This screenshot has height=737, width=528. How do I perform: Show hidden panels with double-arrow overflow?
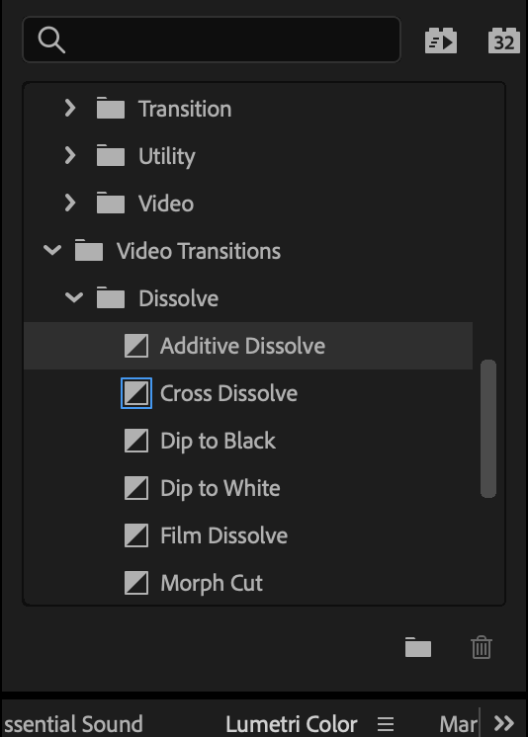click(504, 723)
